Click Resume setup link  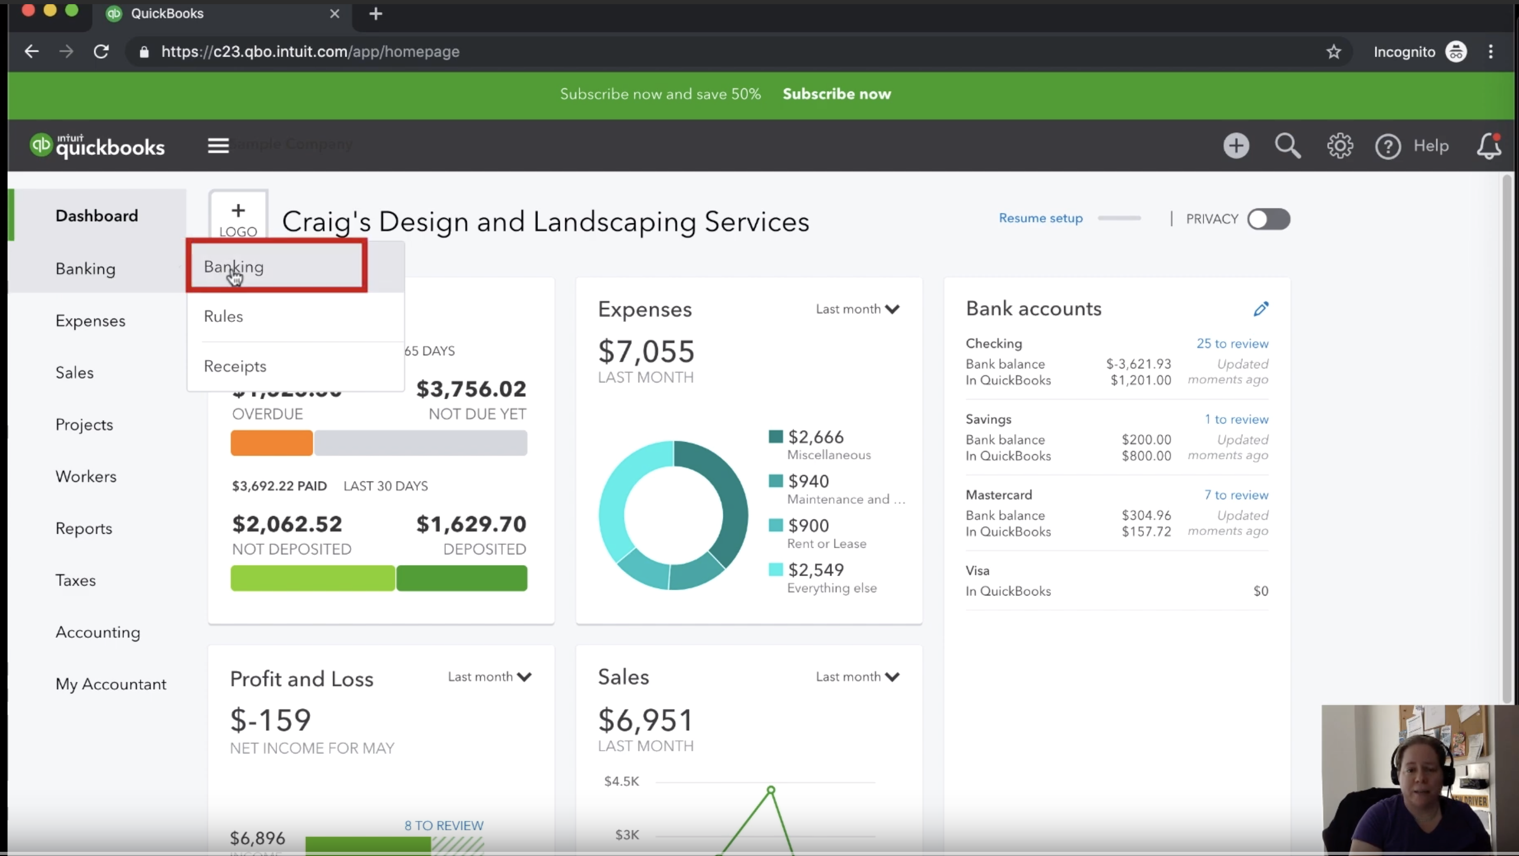point(1040,218)
